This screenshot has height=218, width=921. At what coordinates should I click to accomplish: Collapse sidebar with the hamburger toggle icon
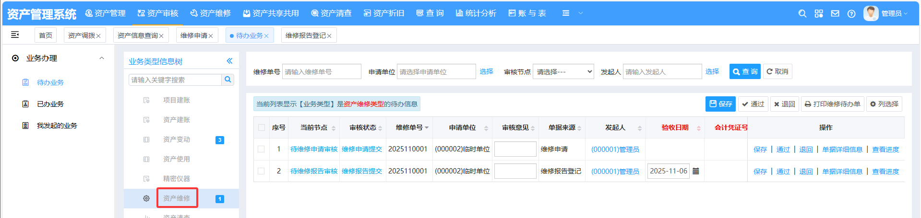(15, 34)
